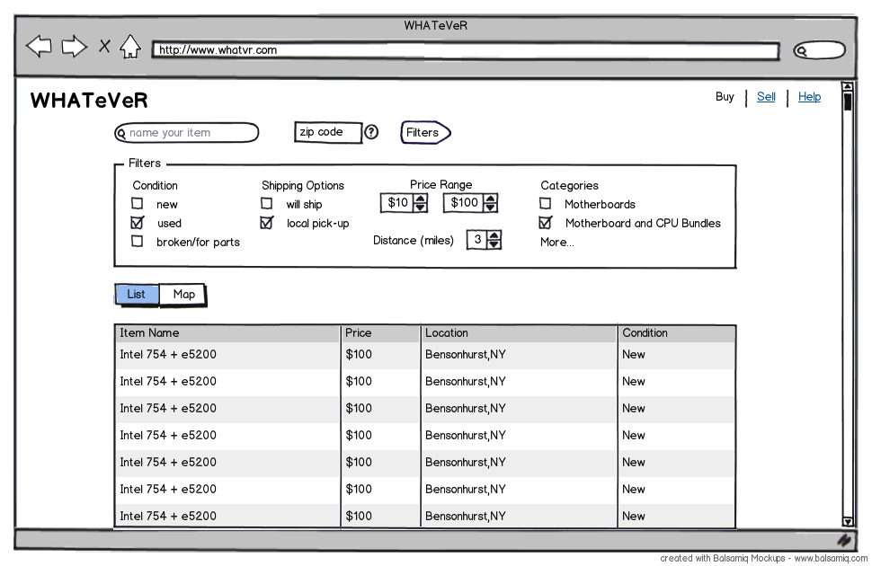Click the scrollbar up arrow
The width and height of the screenshot is (872, 566).
[x=847, y=88]
